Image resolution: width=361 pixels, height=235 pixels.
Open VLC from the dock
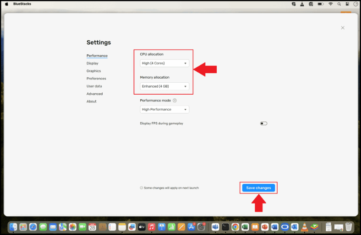point(305,227)
